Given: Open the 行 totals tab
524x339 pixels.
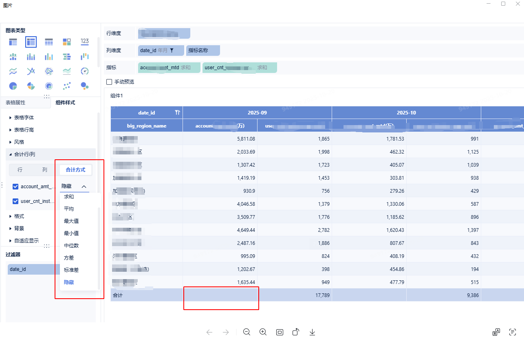Looking at the screenshot, I should (20, 169).
